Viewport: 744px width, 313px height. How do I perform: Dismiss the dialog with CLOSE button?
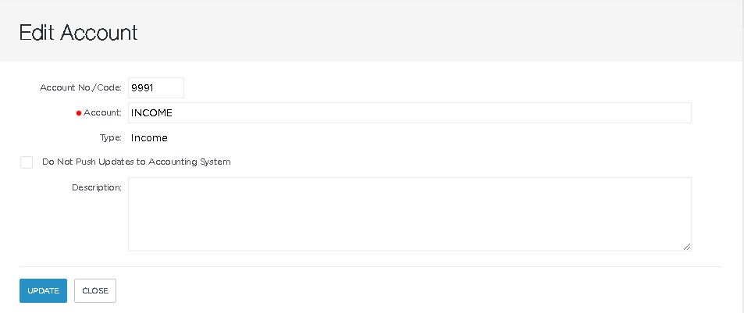click(95, 290)
